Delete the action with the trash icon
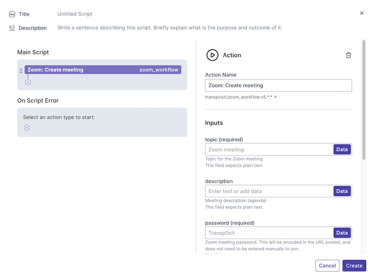Viewport: 374px width, 279px height. tap(349, 55)
